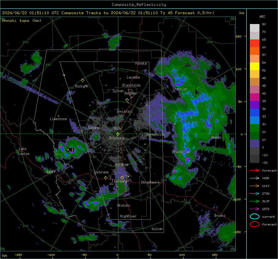Screen dimensions: 278x259
Task: Click the purple swatch between 39 and 36
Action: [x=255, y=105]
